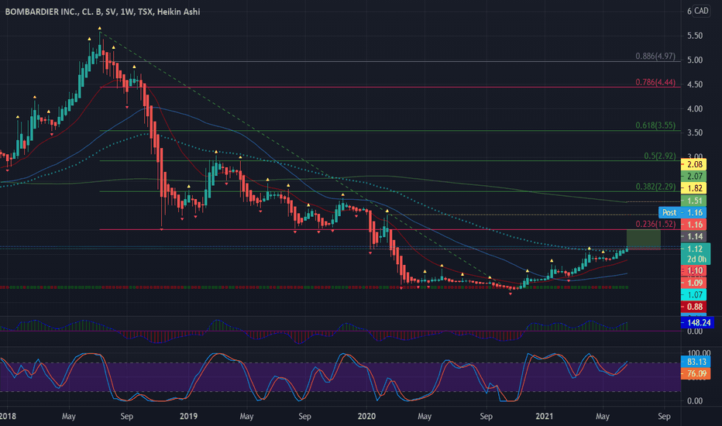Screen dimensions: 722x426
Task: Select the 0.236(1.52) Fibonacci level label
Action: pyautogui.click(x=655, y=225)
